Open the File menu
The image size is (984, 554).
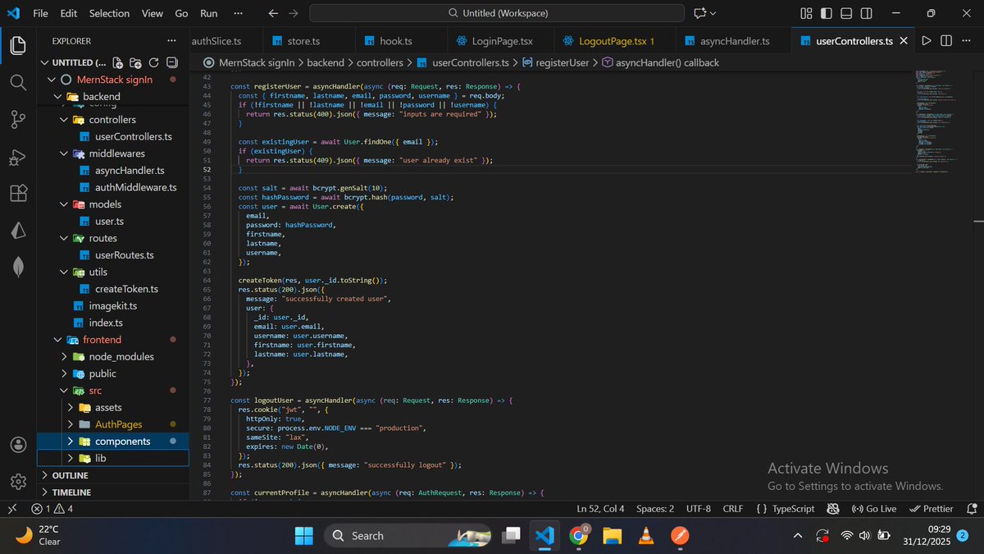pyautogui.click(x=40, y=13)
